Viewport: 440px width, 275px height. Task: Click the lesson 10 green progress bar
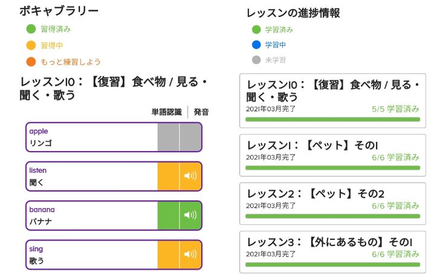tap(332, 120)
